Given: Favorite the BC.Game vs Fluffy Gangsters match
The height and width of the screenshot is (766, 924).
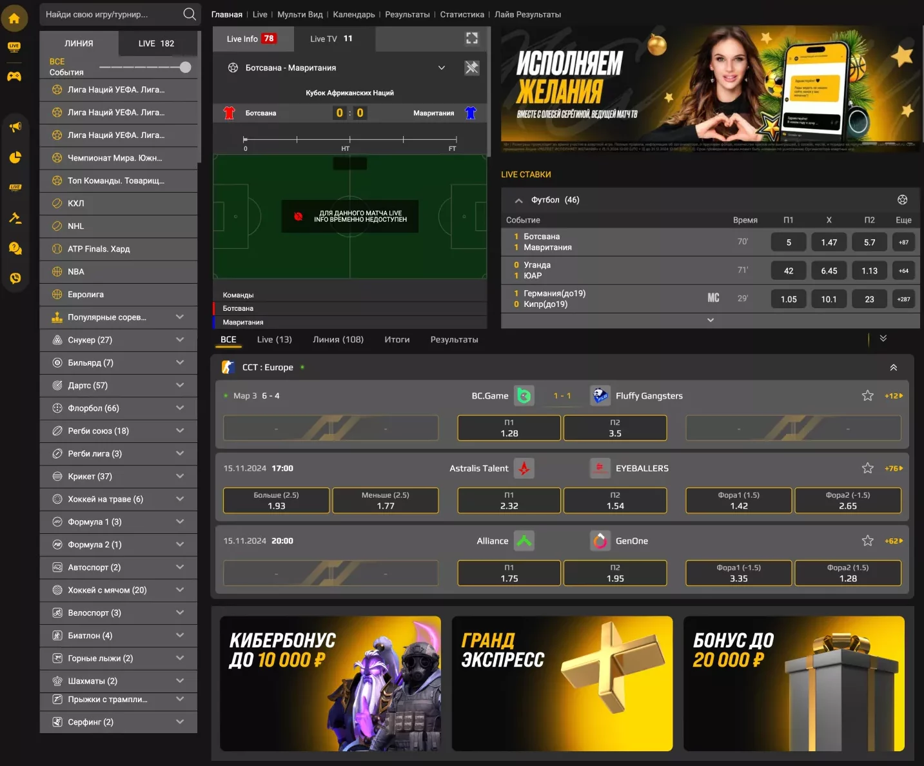Looking at the screenshot, I should [868, 396].
